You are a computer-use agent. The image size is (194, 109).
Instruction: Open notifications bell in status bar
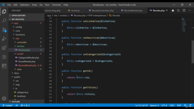click(x=190, y=105)
